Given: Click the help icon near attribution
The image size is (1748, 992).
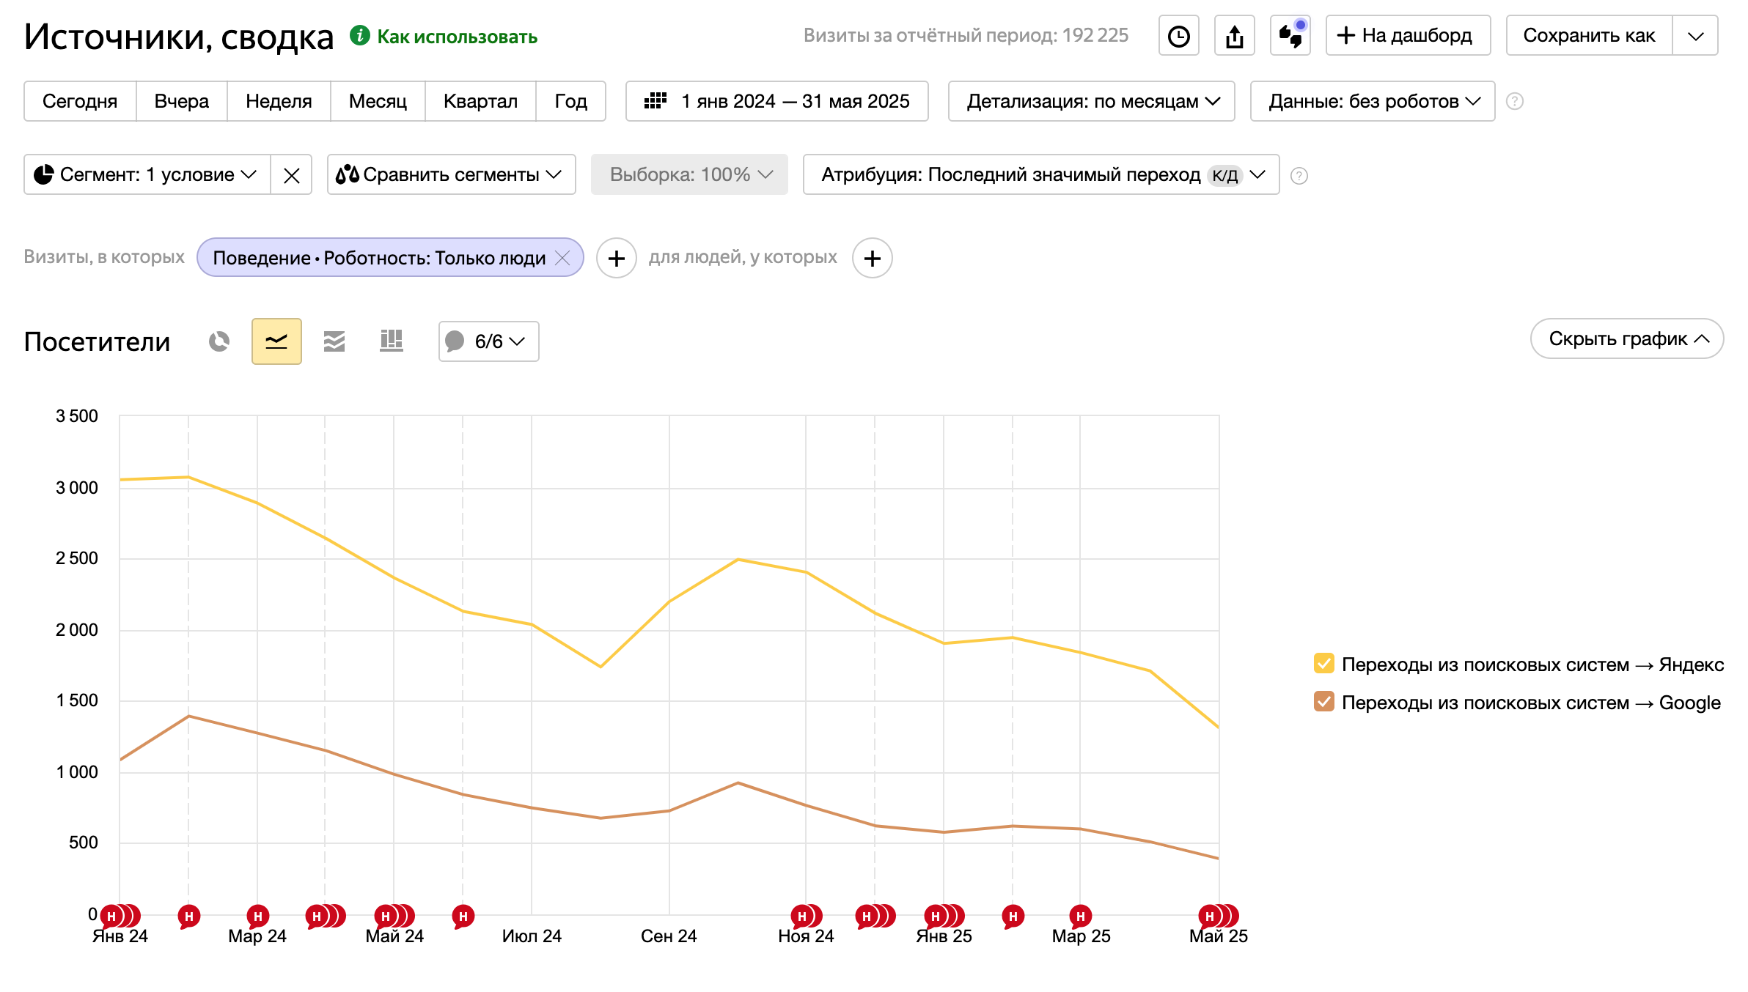Looking at the screenshot, I should (x=1299, y=176).
